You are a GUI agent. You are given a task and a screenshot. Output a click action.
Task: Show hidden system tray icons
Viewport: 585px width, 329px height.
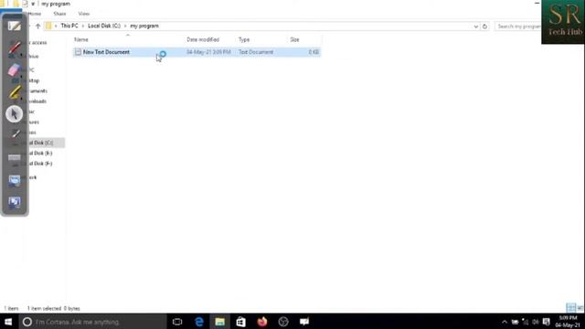pos(505,322)
